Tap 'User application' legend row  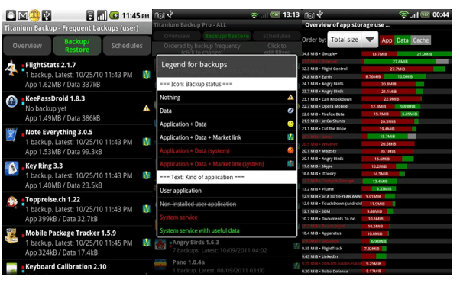point(227,191)
